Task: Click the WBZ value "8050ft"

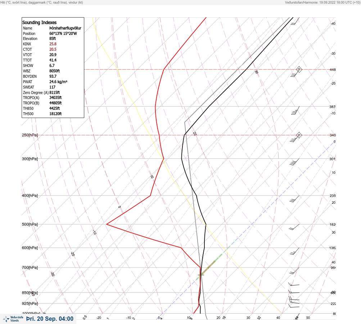Action: click(55, 71)
